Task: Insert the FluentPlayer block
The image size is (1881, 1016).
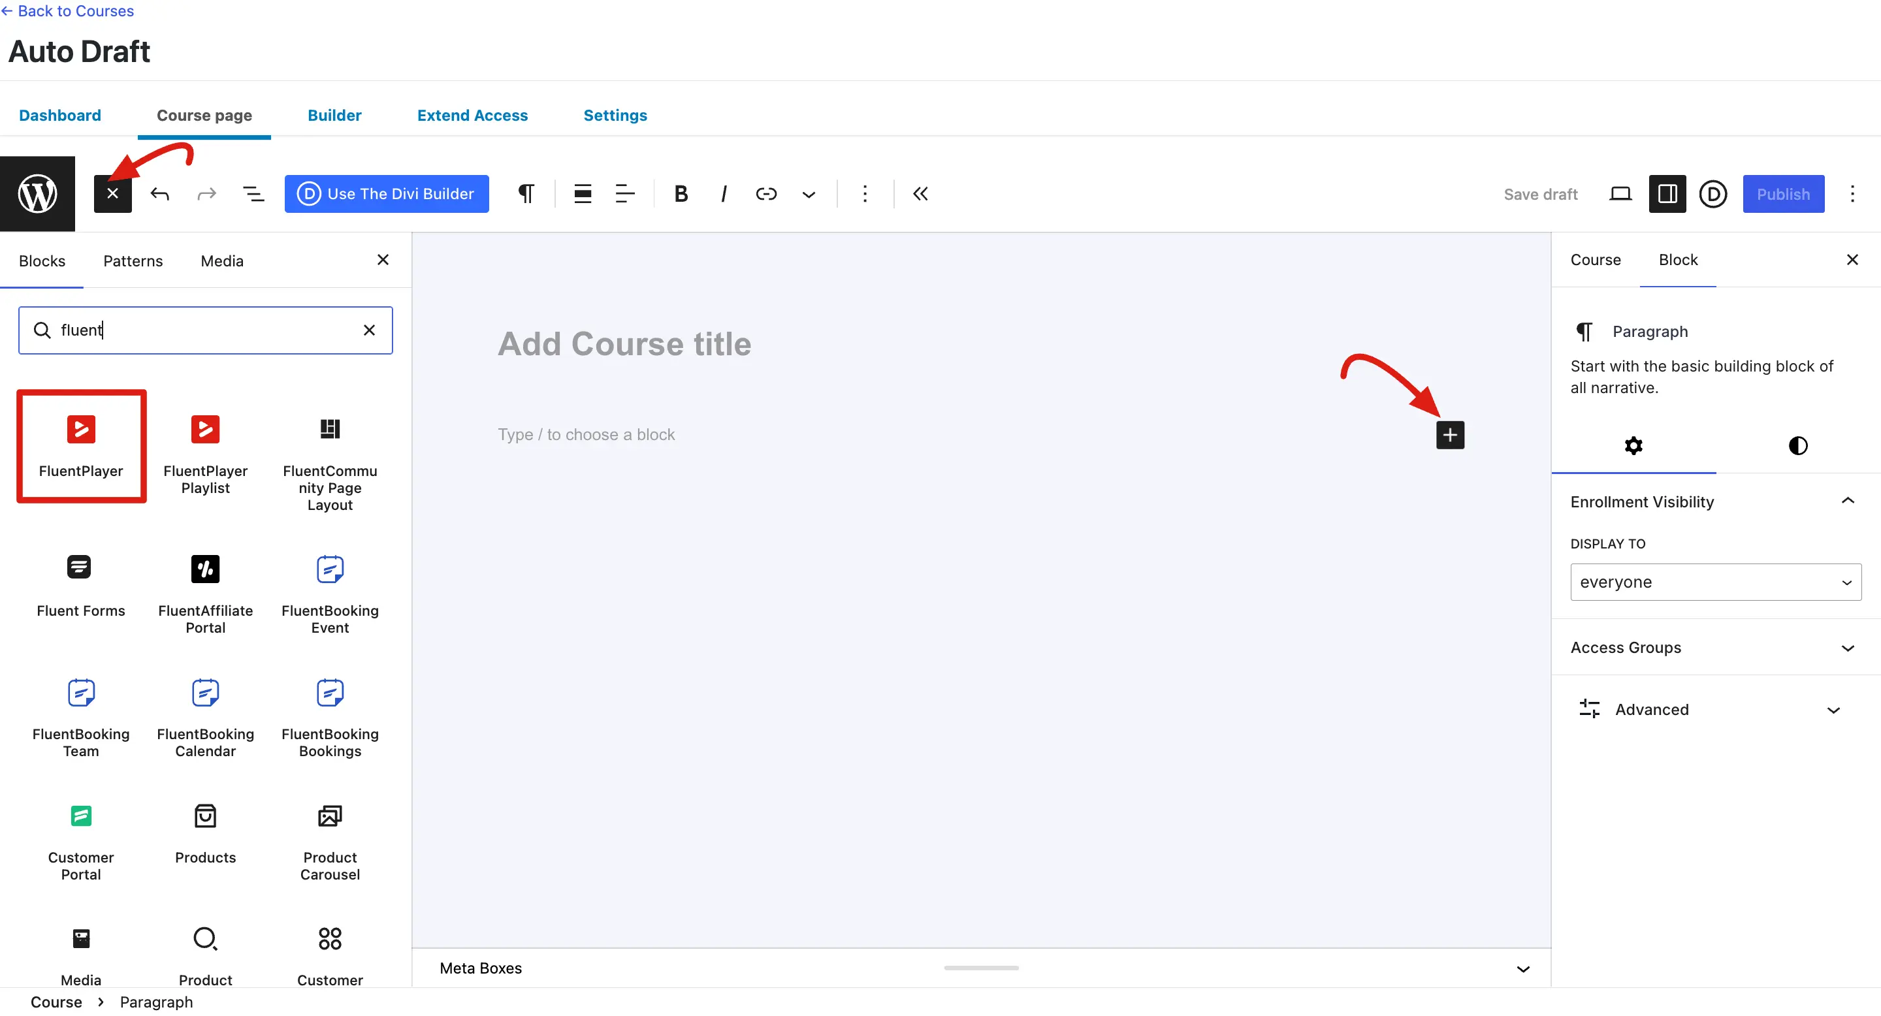Action: pos(81,446)
